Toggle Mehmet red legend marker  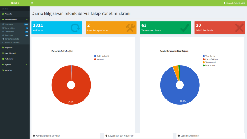pyautogui.click(x=95, y=59)
